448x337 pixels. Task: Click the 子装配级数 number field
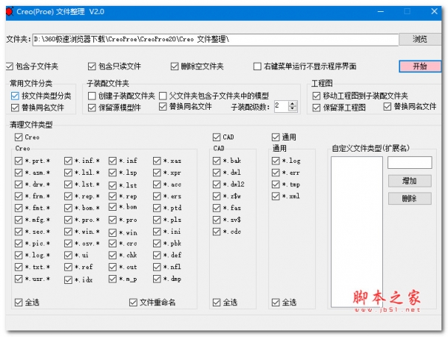tap(281, 106)
